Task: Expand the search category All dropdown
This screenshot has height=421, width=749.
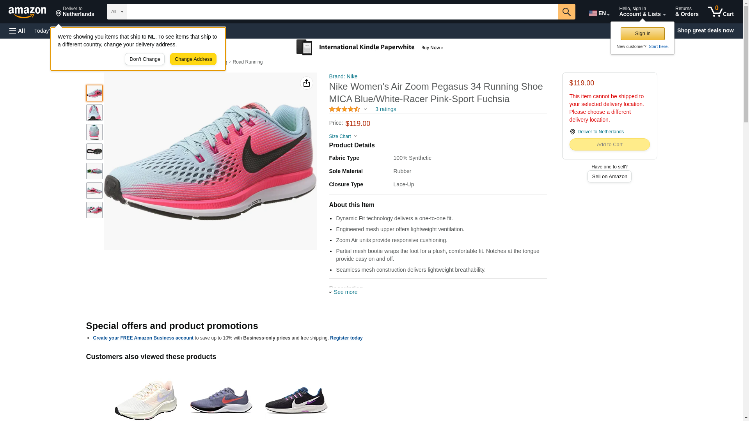Action: [117, 12]
